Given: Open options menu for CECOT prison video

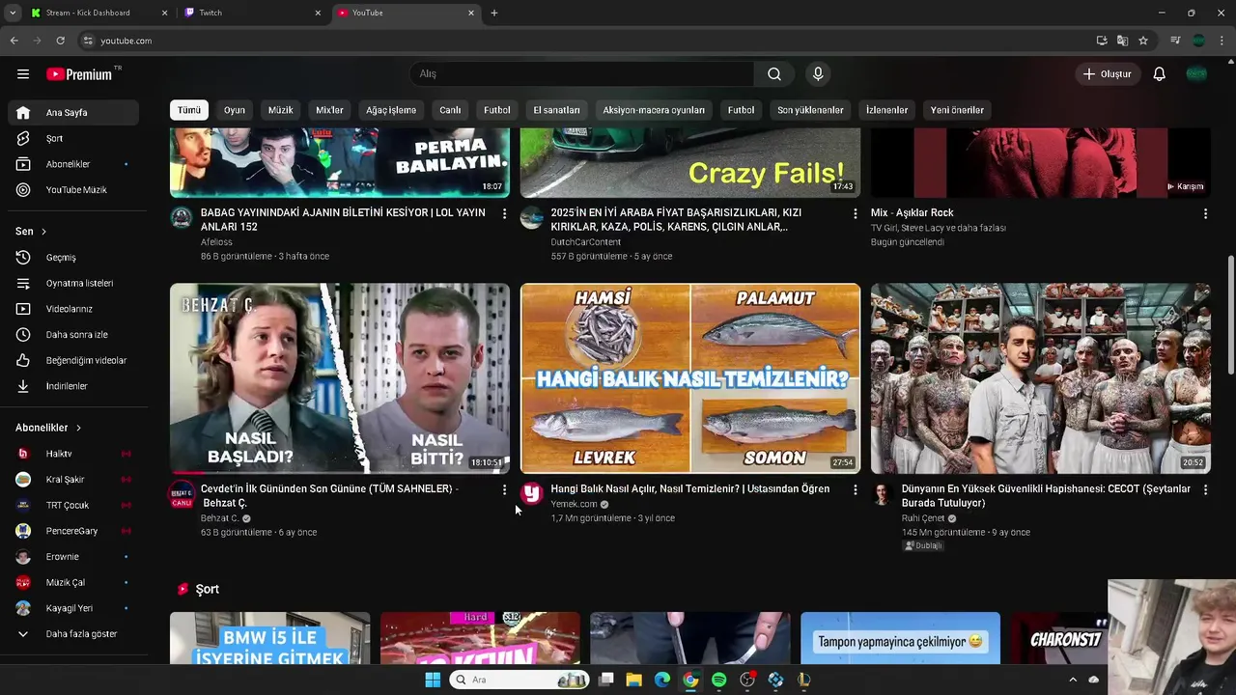Looking at the screenshot, I should click(1205, 490).
